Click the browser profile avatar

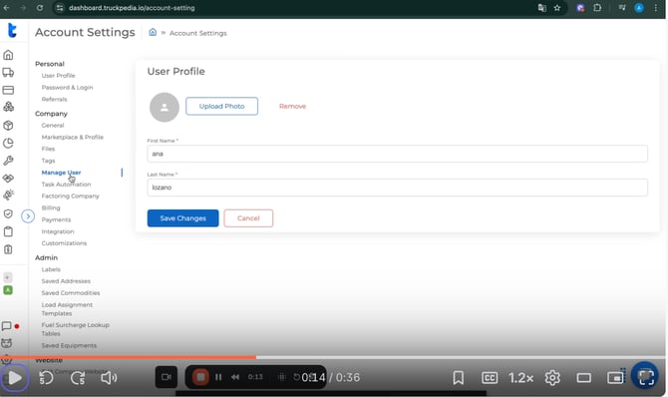tap(639, 8)
